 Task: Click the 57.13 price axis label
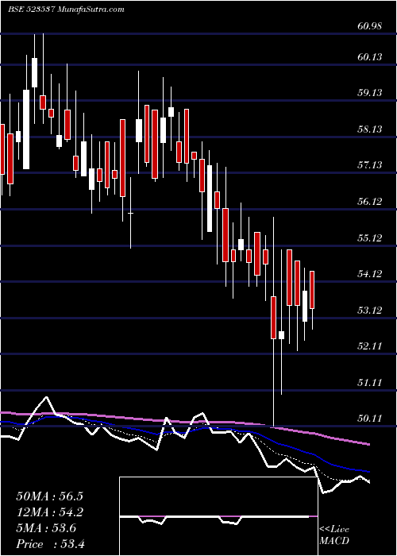point(370,165)
